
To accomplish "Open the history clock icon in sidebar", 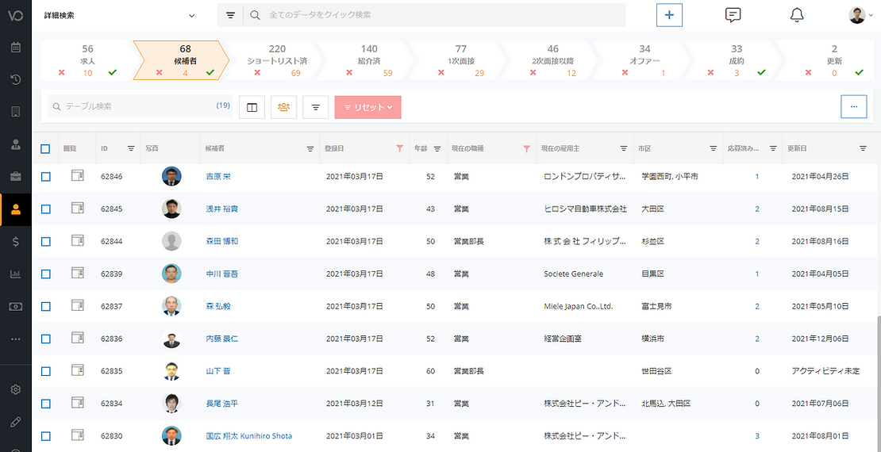I will [16, 79].
